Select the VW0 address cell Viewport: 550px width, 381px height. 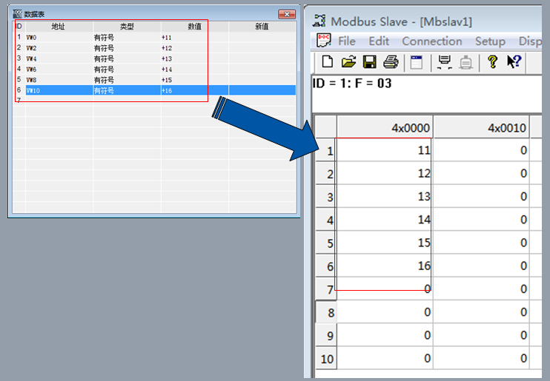tap(59, 38)
